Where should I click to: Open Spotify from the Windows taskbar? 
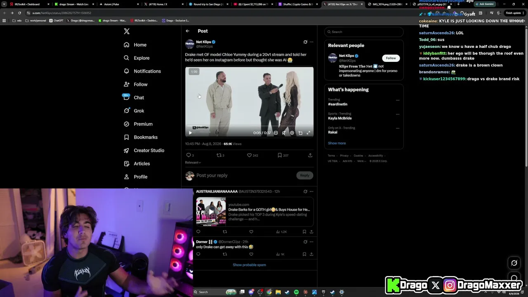click(296, 292)
